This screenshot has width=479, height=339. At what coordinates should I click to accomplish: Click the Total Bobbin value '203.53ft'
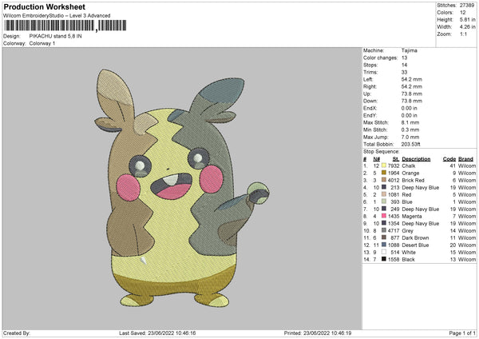pos(411,144)
